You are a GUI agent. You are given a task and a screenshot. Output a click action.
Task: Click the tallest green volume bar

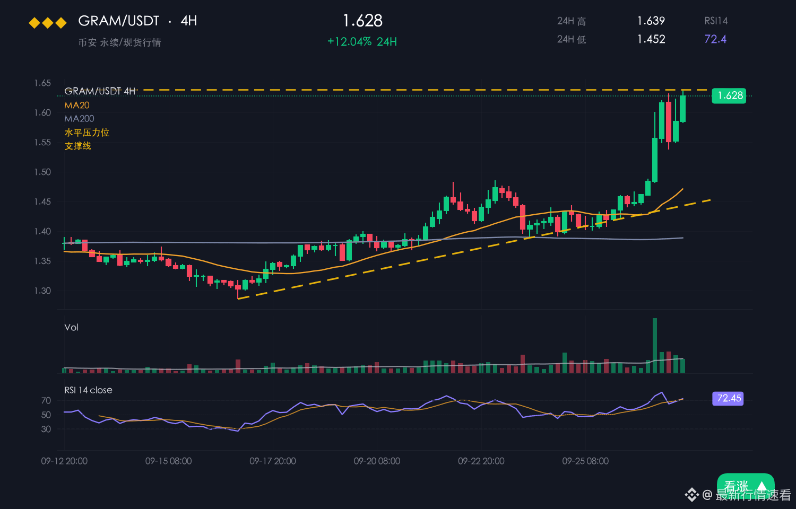point(655,345)
